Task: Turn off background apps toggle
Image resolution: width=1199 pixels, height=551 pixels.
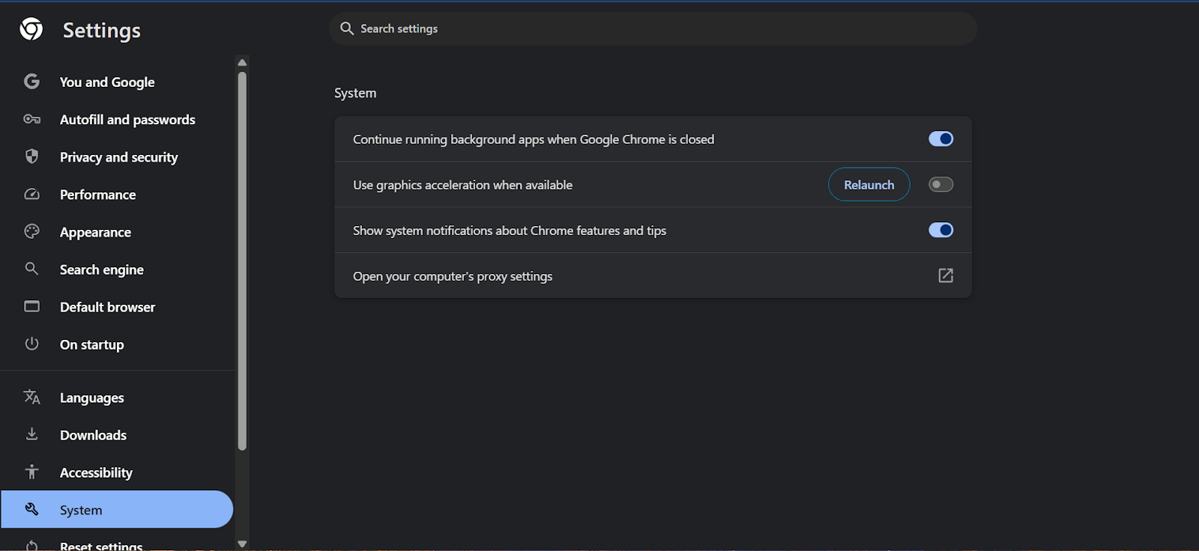Action: tap(940, 138)
